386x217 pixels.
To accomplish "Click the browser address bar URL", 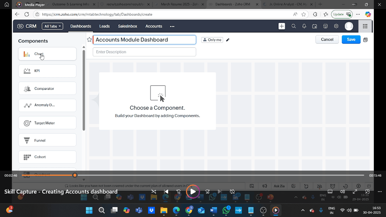I will tap(97, 14).
